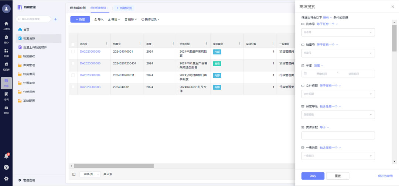The height and width of the screenshot is (186, 399).
Task: Check the row checkbox for DA2023000003
Action: tap(73, 87)
